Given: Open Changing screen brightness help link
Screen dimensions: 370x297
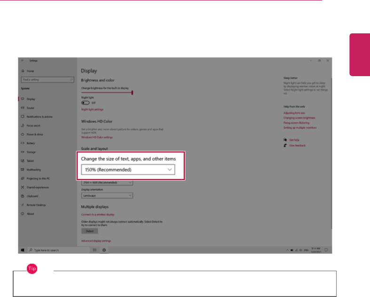Looking at the screenshot, I should [299, 118].
